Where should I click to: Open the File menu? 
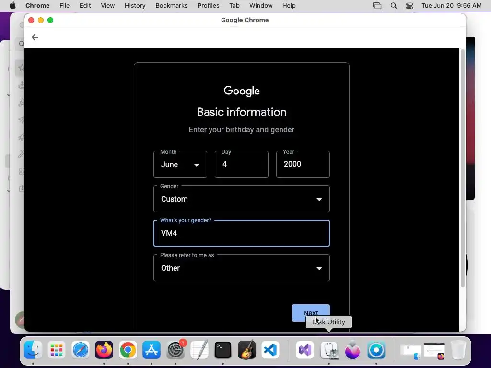65,6
